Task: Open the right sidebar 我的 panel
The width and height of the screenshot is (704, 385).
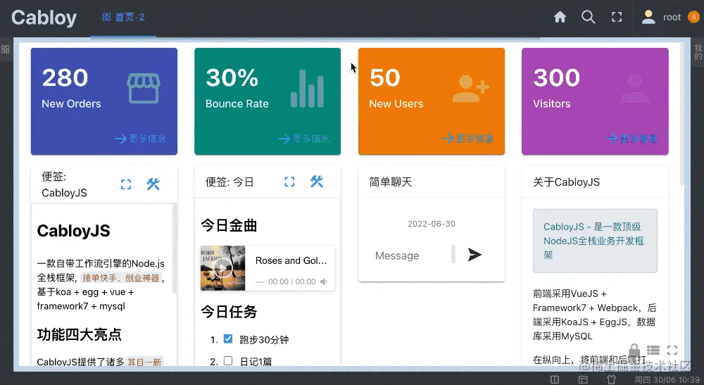Action: 698,51
